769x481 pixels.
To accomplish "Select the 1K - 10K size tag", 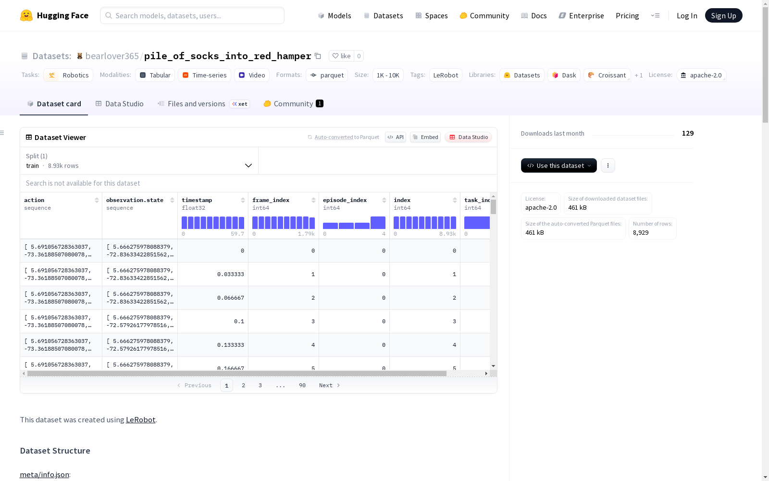I will click(388, 75).
